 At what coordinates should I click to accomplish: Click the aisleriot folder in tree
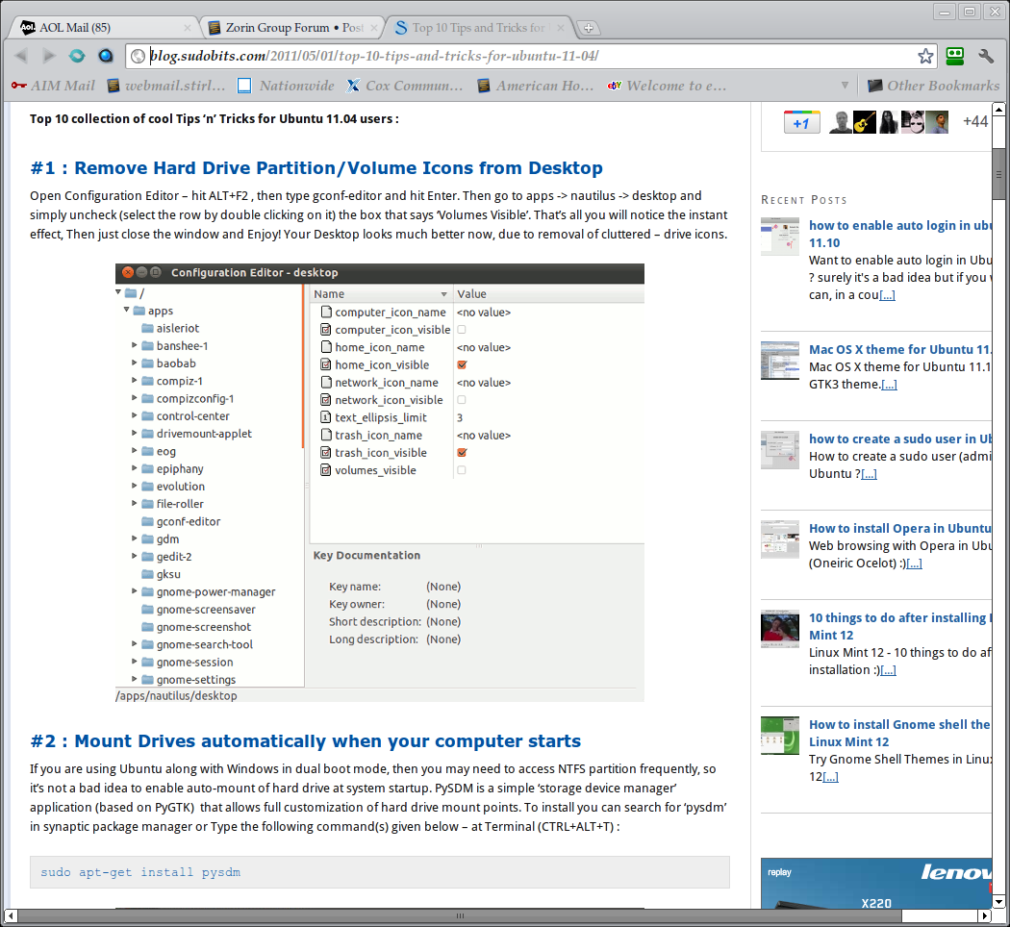point(170,328)
